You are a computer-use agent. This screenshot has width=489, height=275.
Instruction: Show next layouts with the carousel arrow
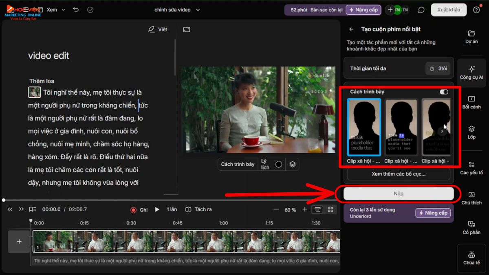point(443,131)
